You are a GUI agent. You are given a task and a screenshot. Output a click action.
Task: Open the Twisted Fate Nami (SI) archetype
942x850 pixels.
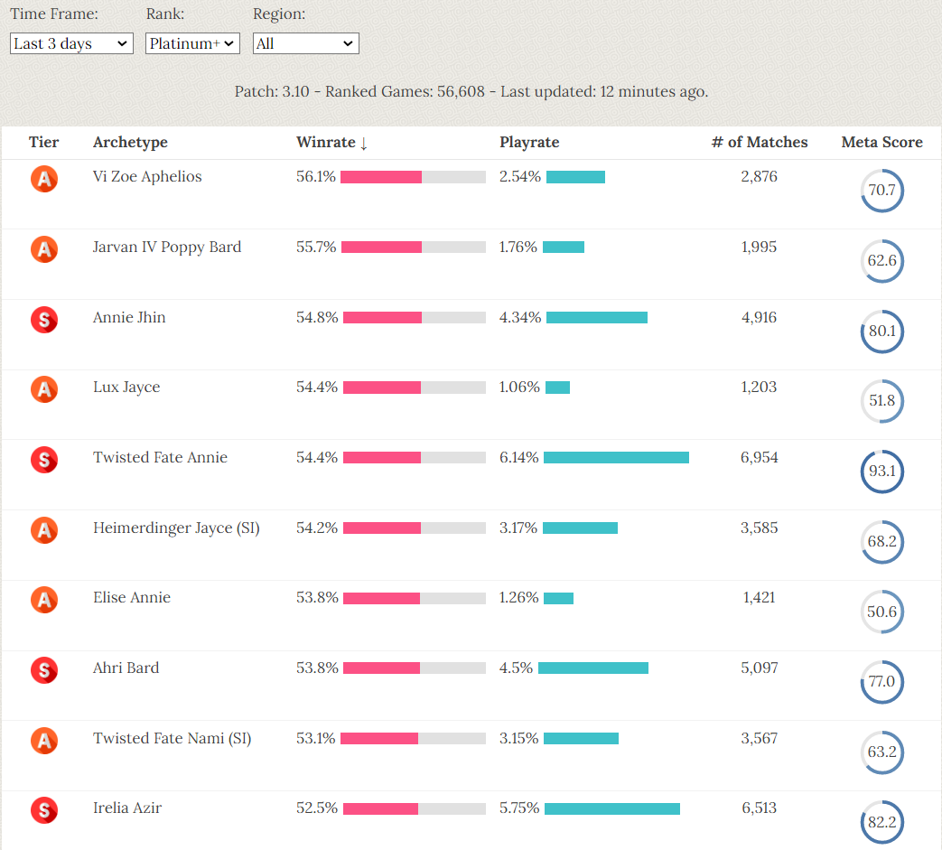tap(173, 738)
